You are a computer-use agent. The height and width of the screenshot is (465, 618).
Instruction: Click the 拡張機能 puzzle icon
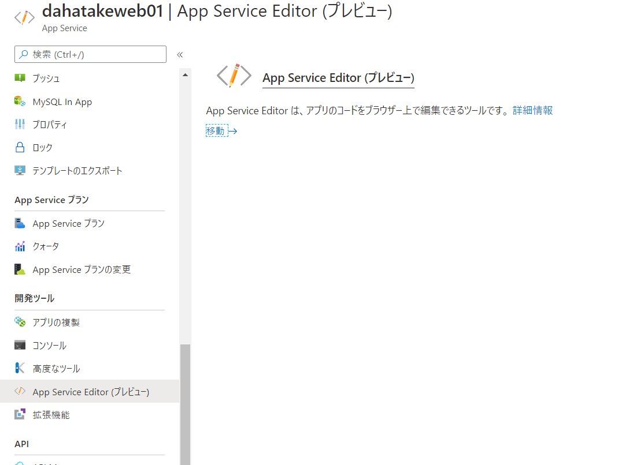click(x=20, y=414)
